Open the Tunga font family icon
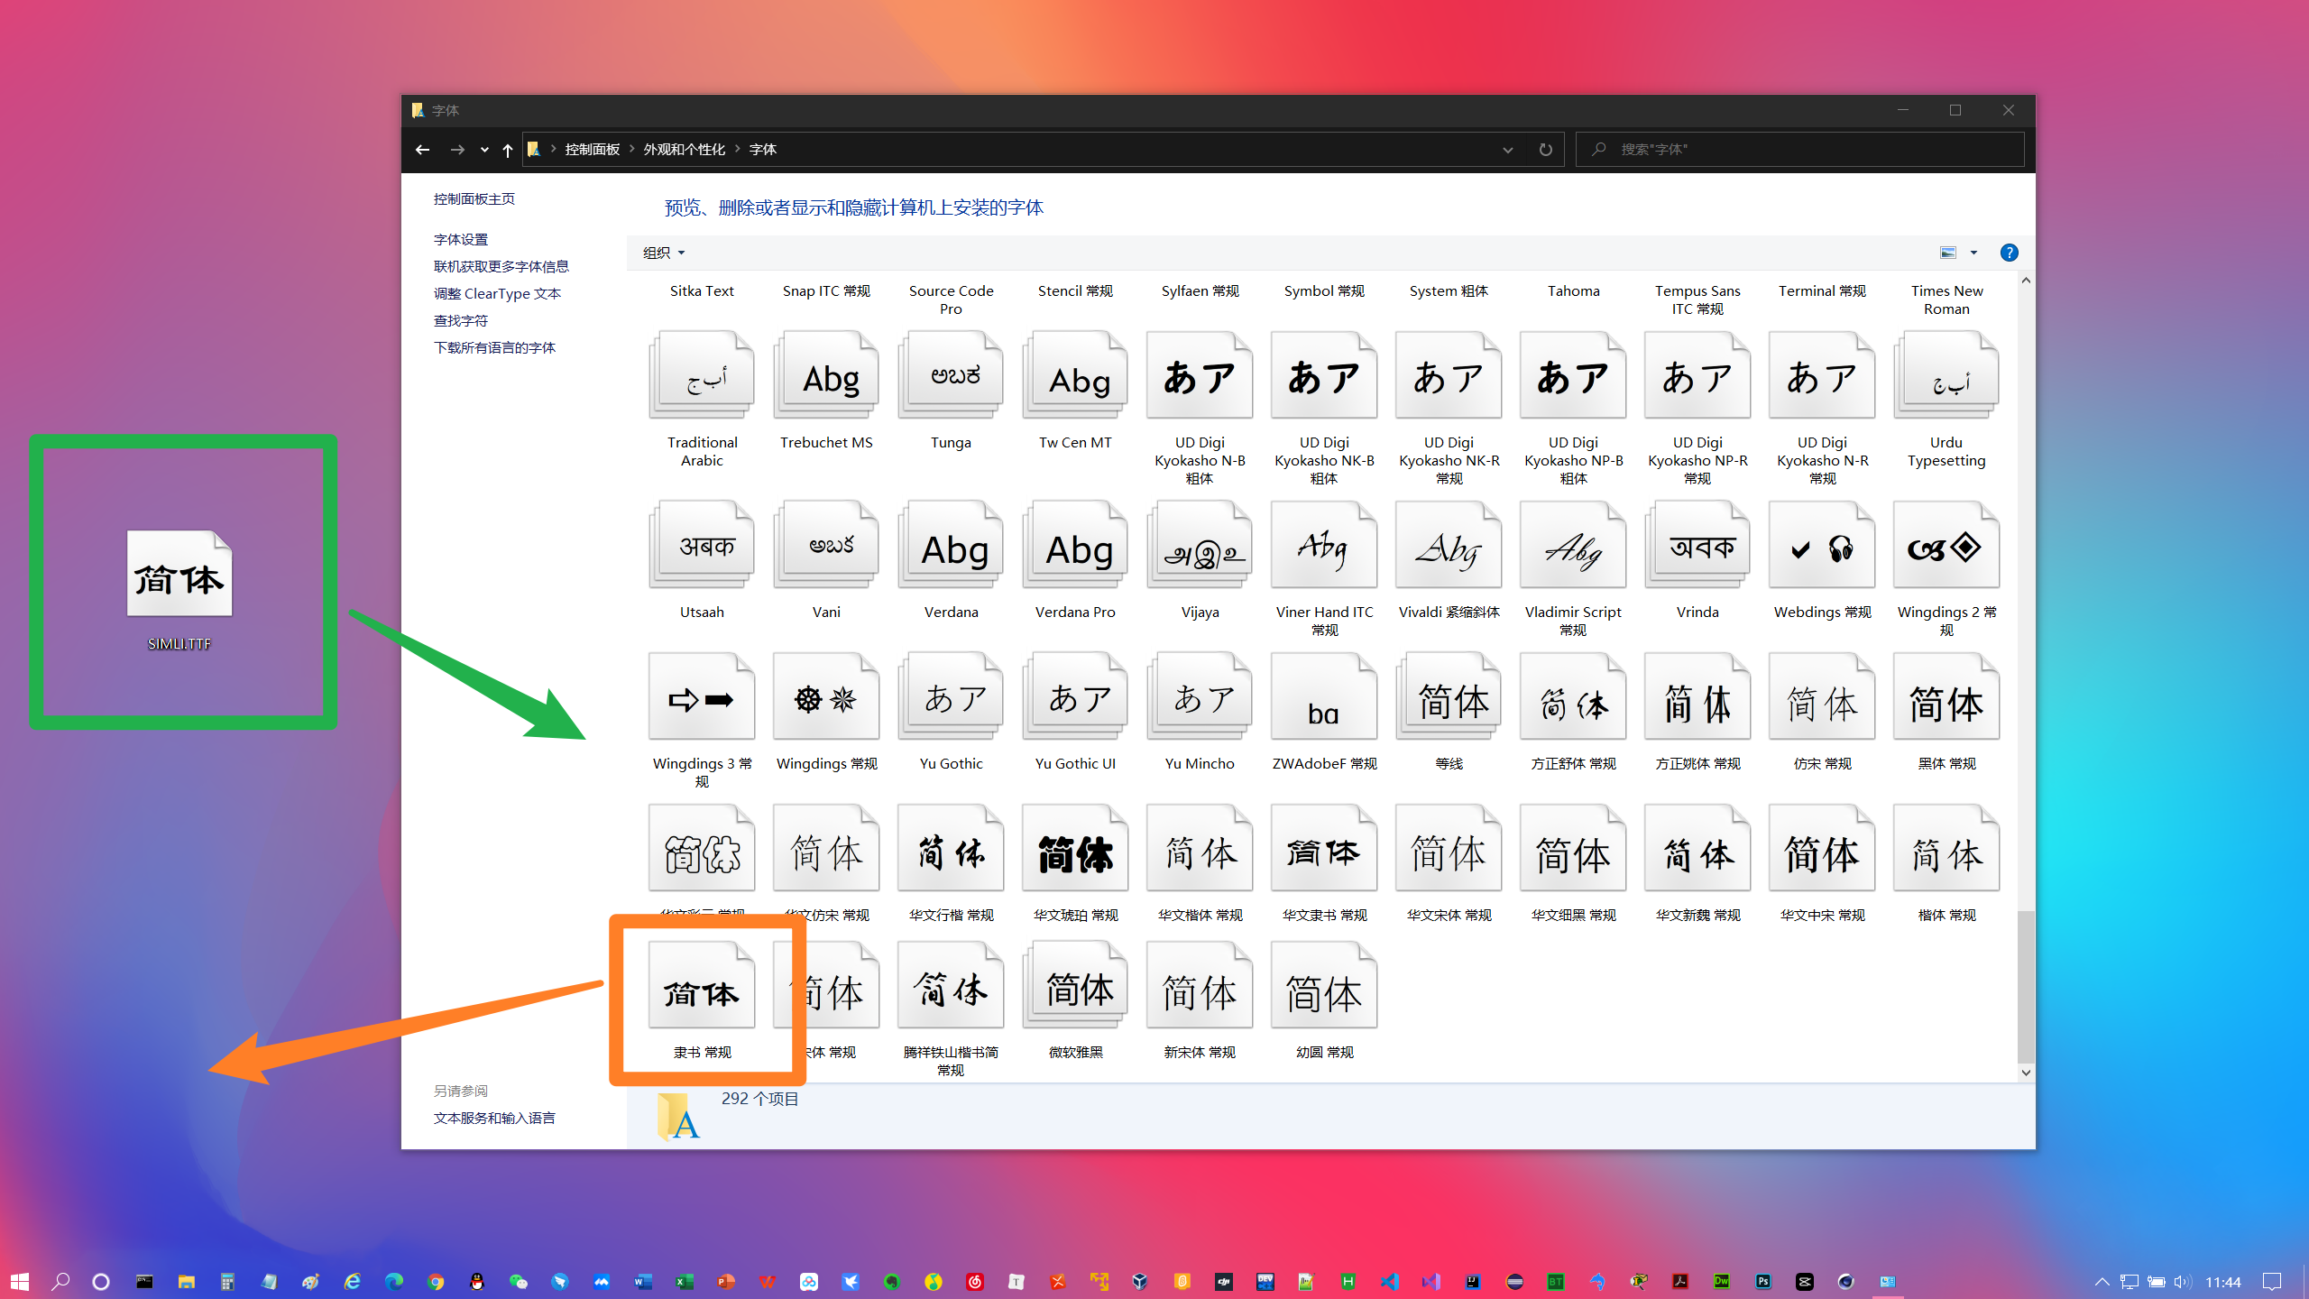2309x1299 pixels. [x=951, y=376]
